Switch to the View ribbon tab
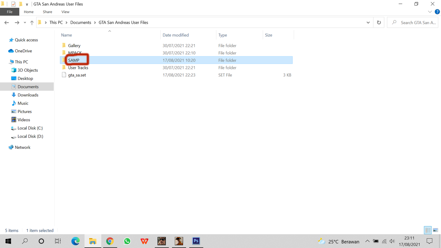The width and height of the screenshot is (441, 248). coord(65,12)
